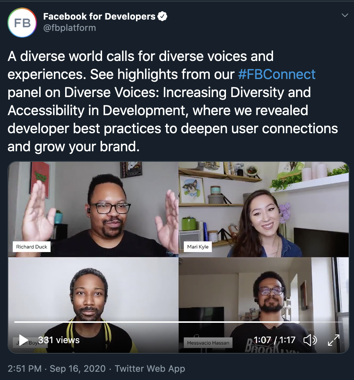Expand video to fullscreen with arrows icon

pos(334,340)
